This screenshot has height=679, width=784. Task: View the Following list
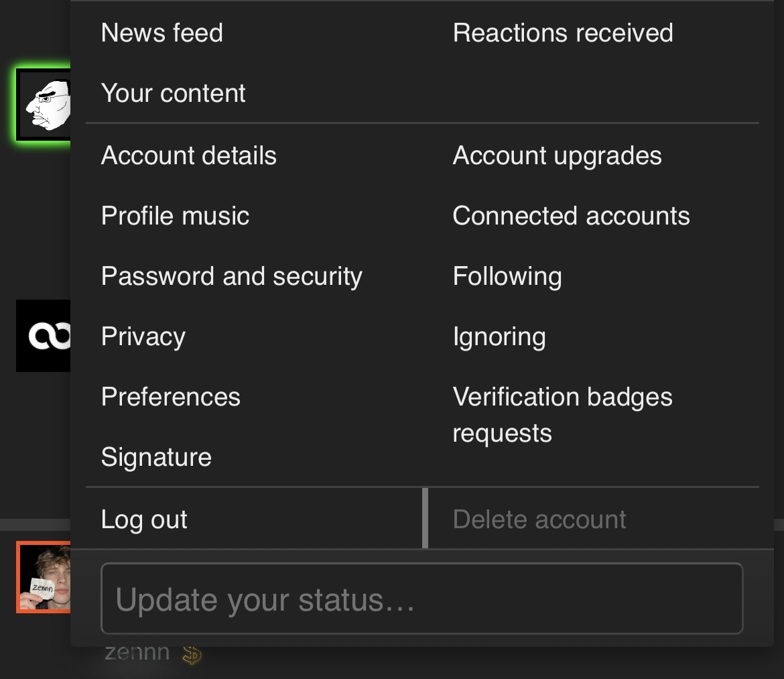[507, 276]
